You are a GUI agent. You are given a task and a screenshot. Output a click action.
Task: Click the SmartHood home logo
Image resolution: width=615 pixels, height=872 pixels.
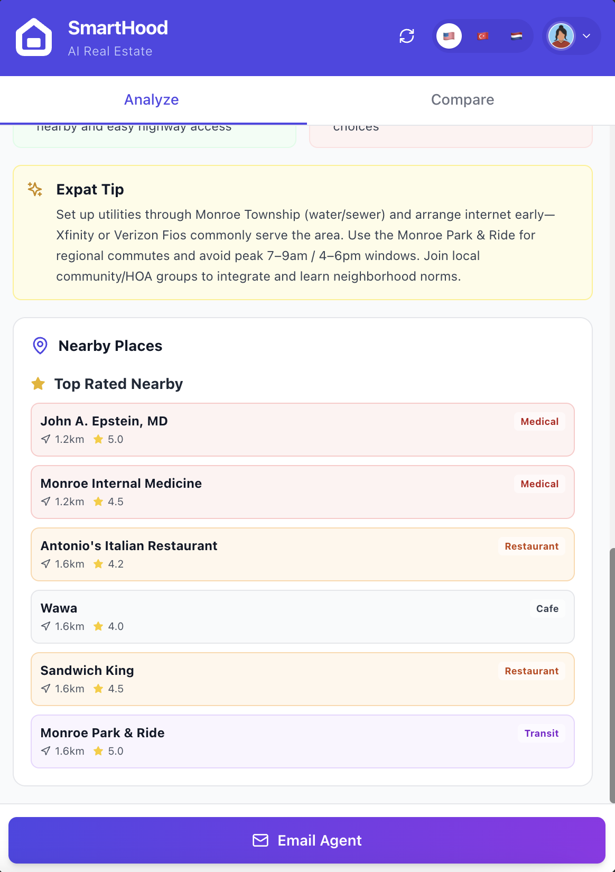(x=34, y=36)
